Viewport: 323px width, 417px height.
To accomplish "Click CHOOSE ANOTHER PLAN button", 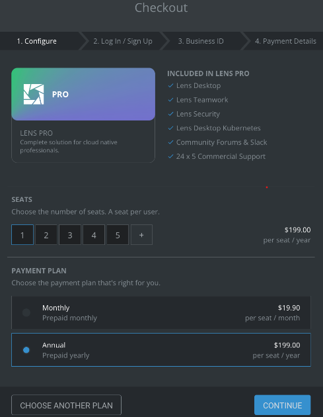I will 66,405.
